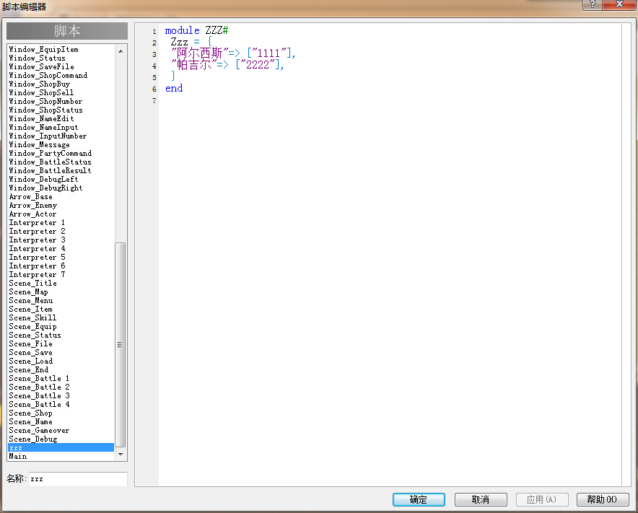Select the Scene_Skill script
This screenshot has width=638, height=513.
click(x=61, y=317)
